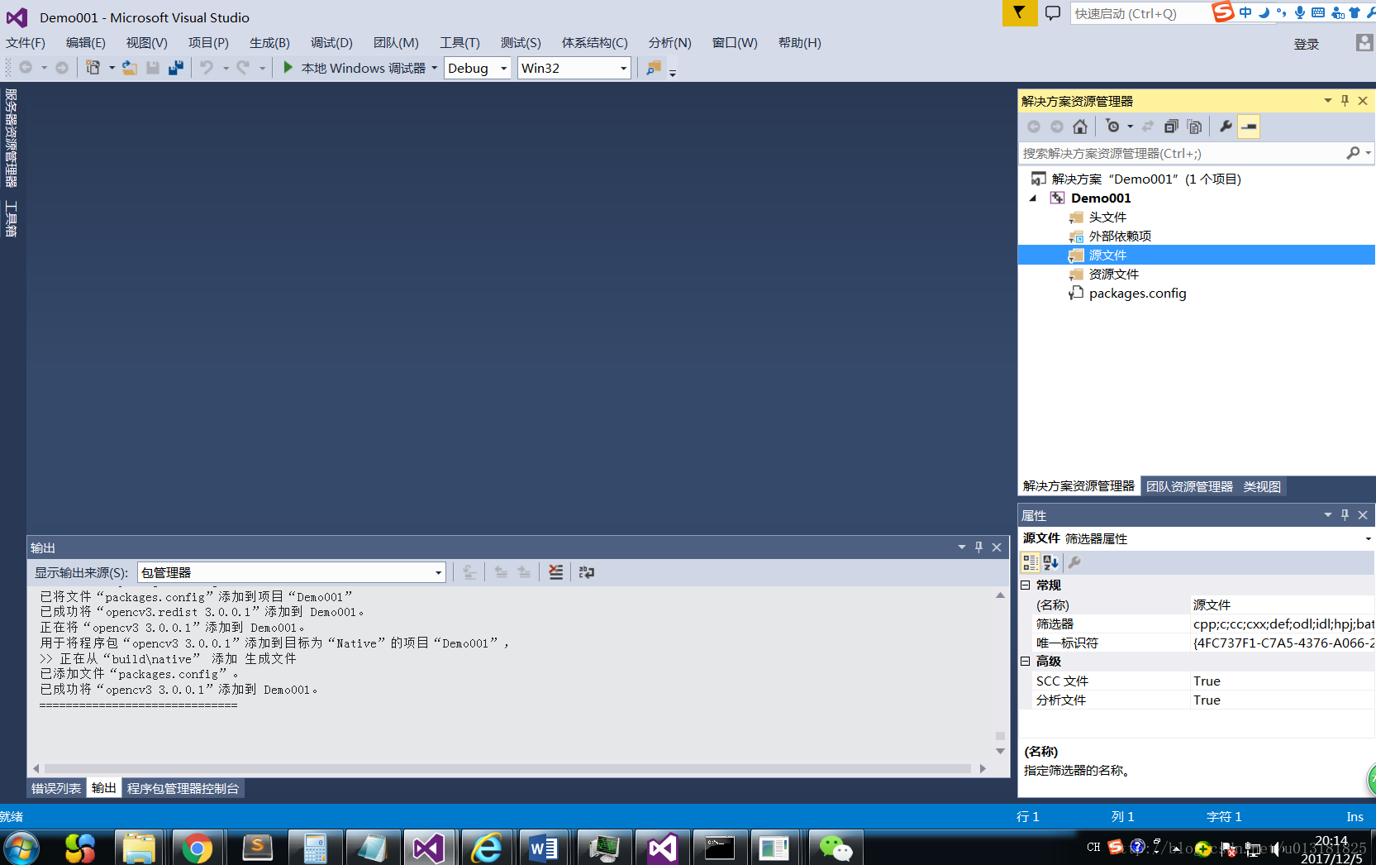This screenshot has width=1376, height=865.
Task: Open the 工具(T) menu
Action: click(x=459, y=42)
